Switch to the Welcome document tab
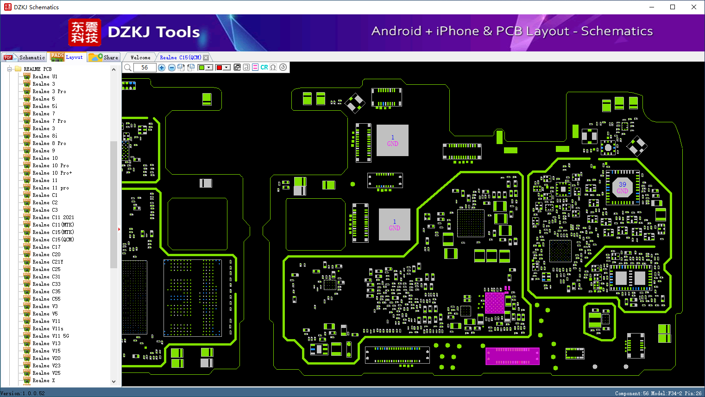Viewport: 705px width, 397px height. click(140, 57)
